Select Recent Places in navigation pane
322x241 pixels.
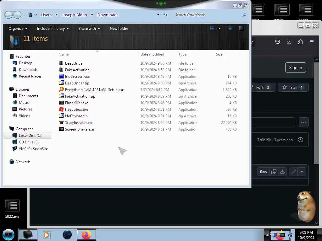point(30,76)
